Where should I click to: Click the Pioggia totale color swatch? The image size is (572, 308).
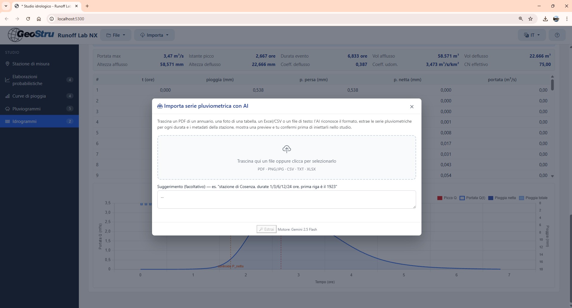(521, 198)
